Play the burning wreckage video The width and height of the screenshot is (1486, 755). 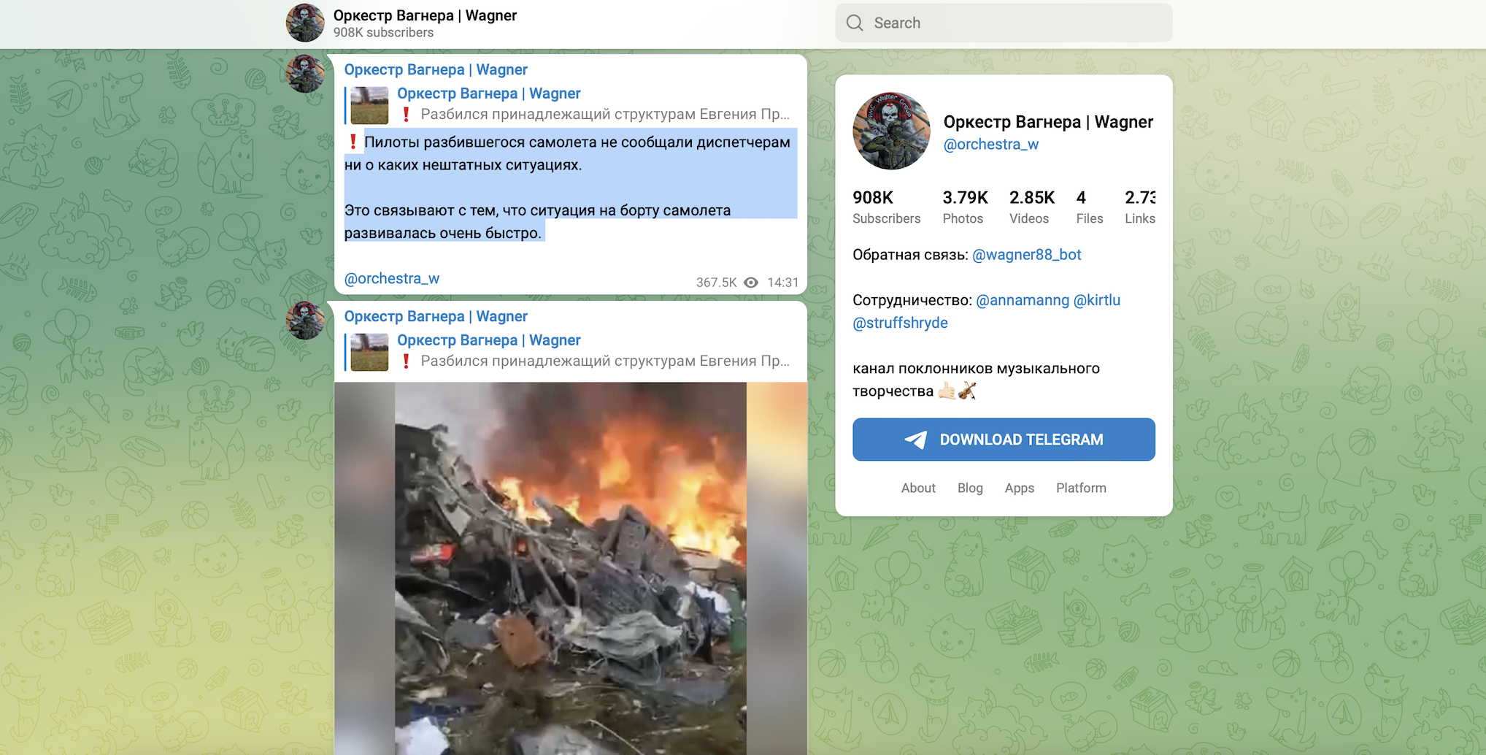pyautogui.click(x=570, y=568)
